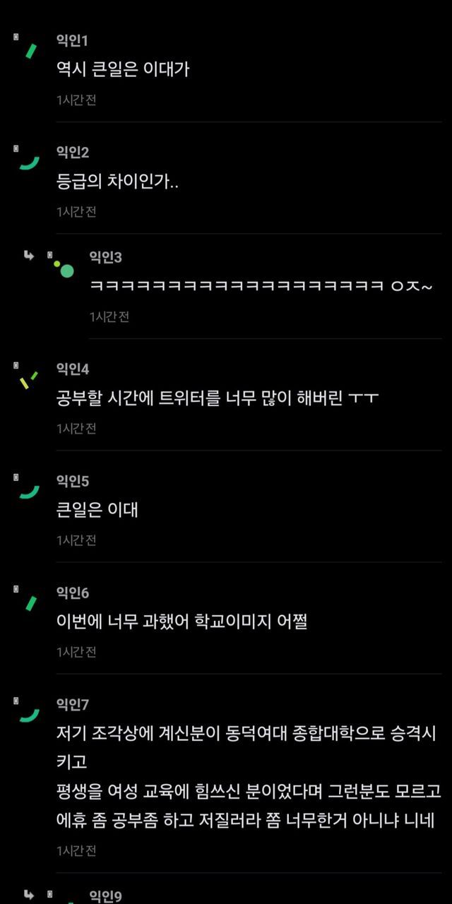This screenshot has width=452, height=904.
Task: Tap the avatar icon of 익인2
Action: (29, 162)
